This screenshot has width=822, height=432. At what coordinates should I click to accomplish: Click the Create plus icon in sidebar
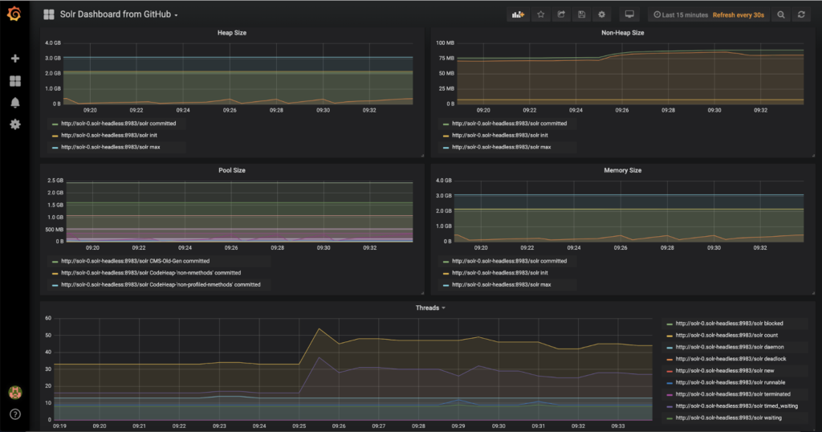15,58
